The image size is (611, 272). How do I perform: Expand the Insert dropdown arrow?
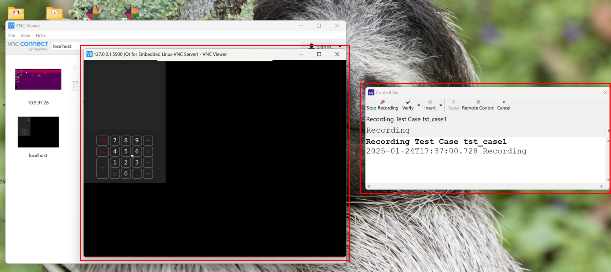(x=441, y=105)
